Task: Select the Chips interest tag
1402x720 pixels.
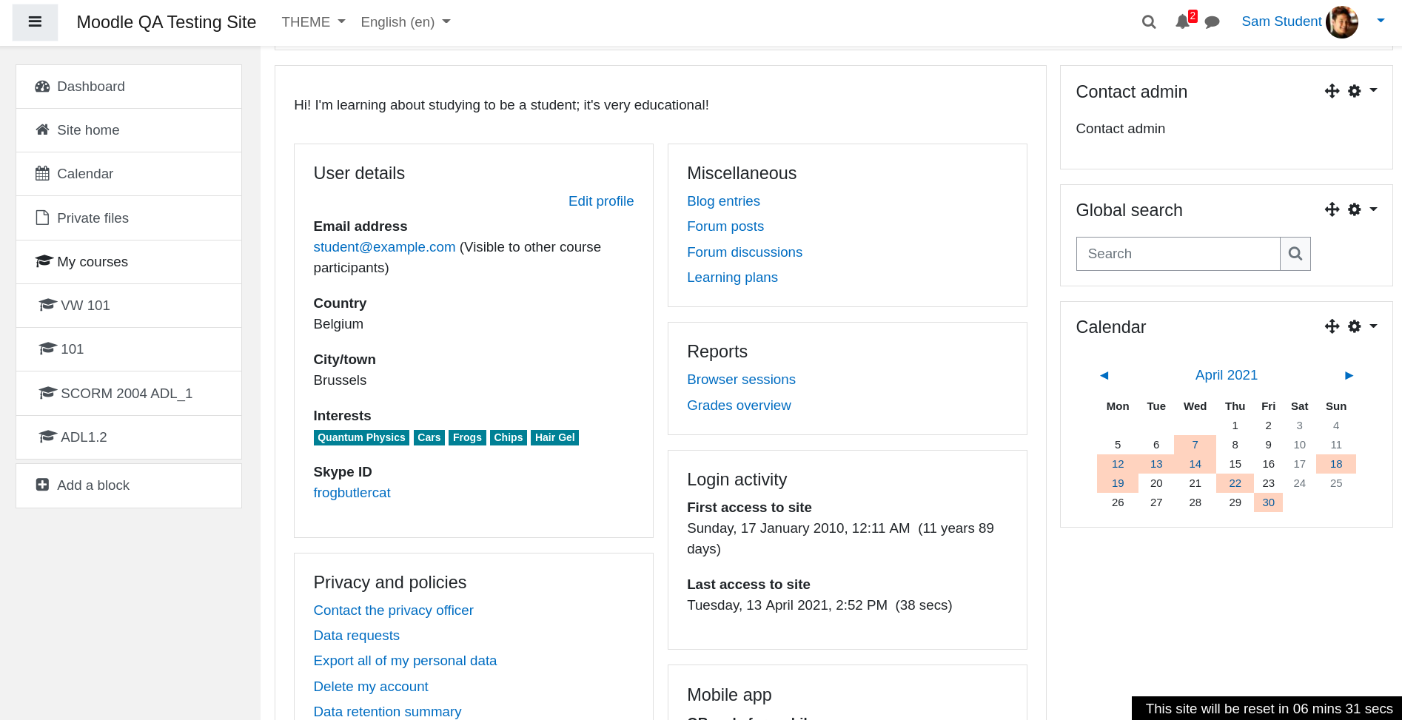Action: (x=509, y=437)
